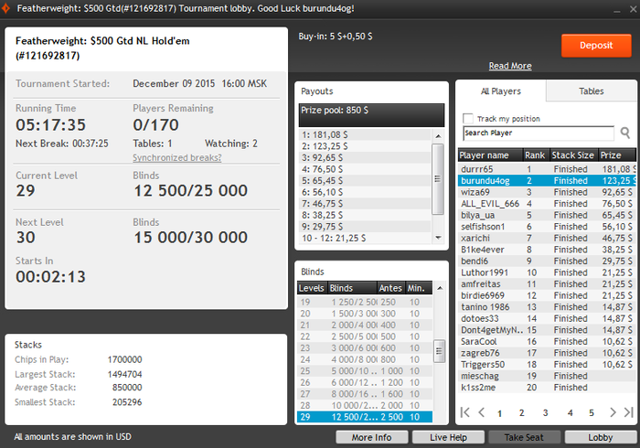This screenshot has width=640, height=448.
Task: Sort by Player name column header
Action: click(x=491, y=155)
